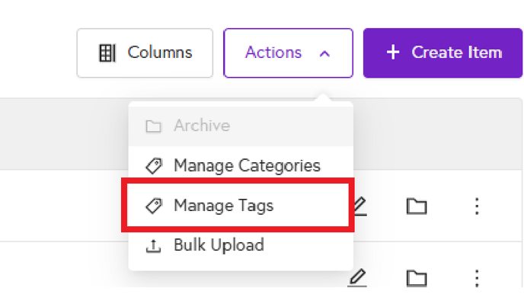
Task: Click the tag icon beside Manage Tags
Action: coord(154,206)
